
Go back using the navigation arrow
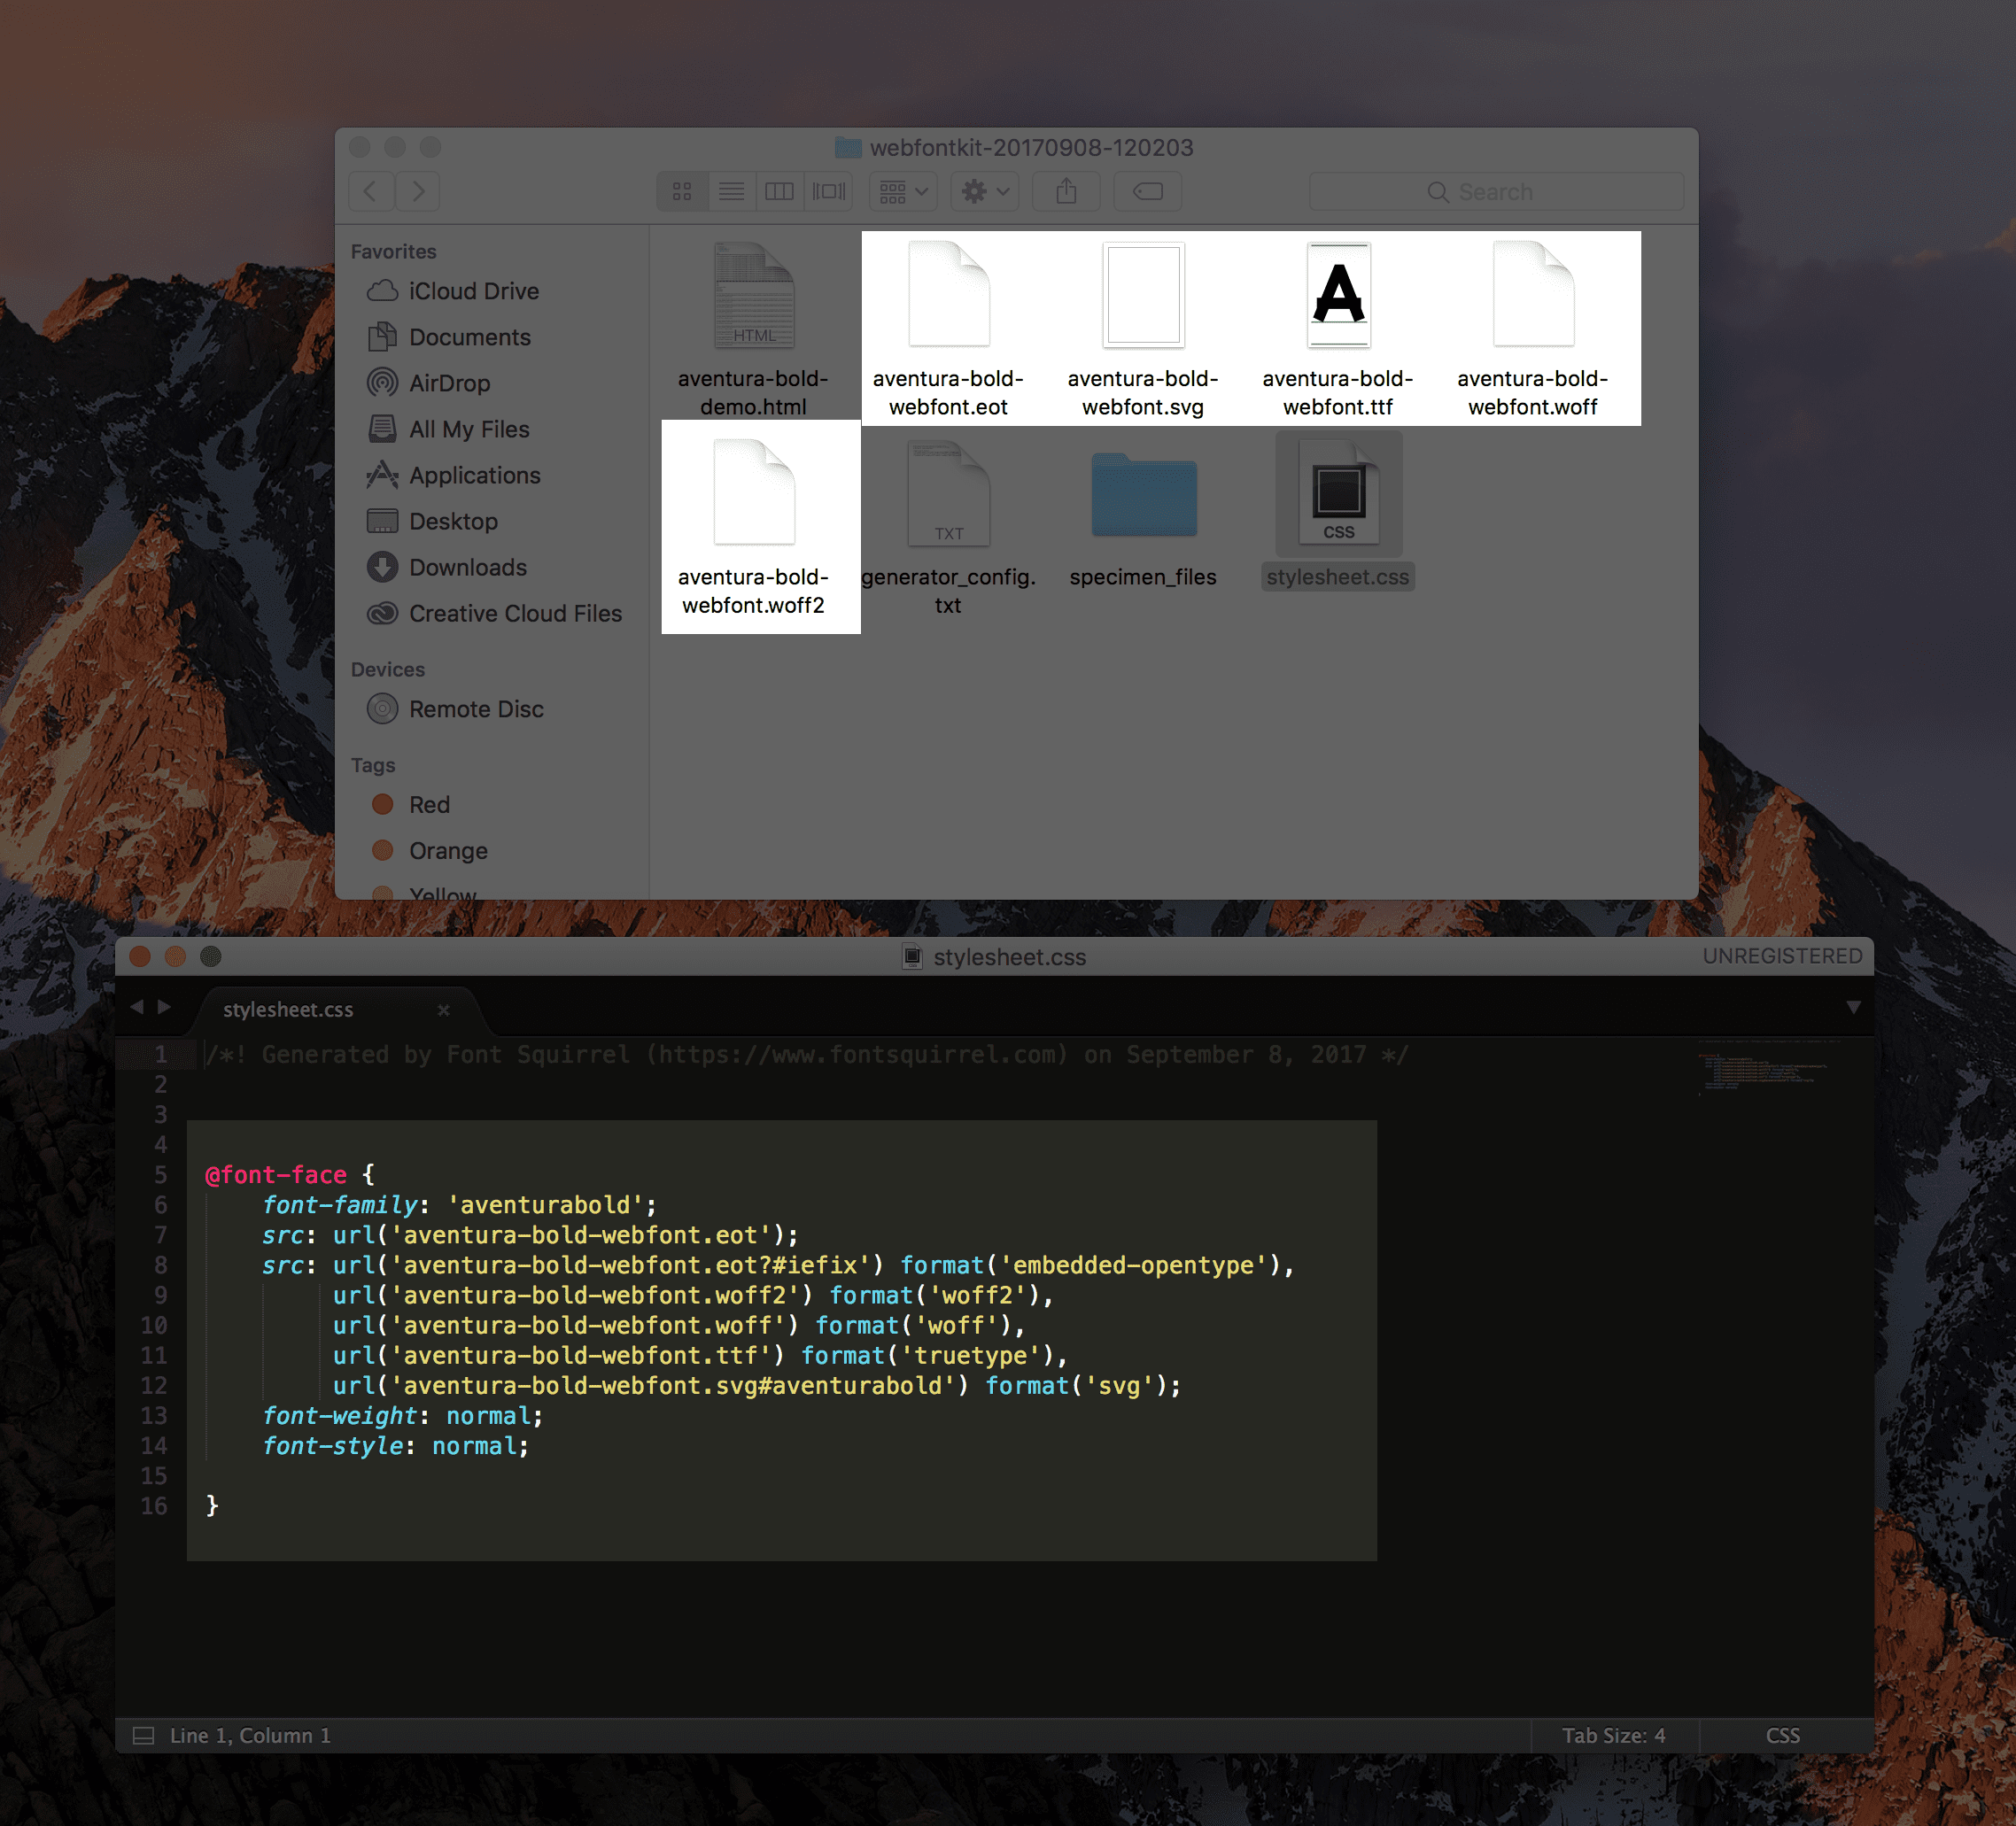[371, 191]
